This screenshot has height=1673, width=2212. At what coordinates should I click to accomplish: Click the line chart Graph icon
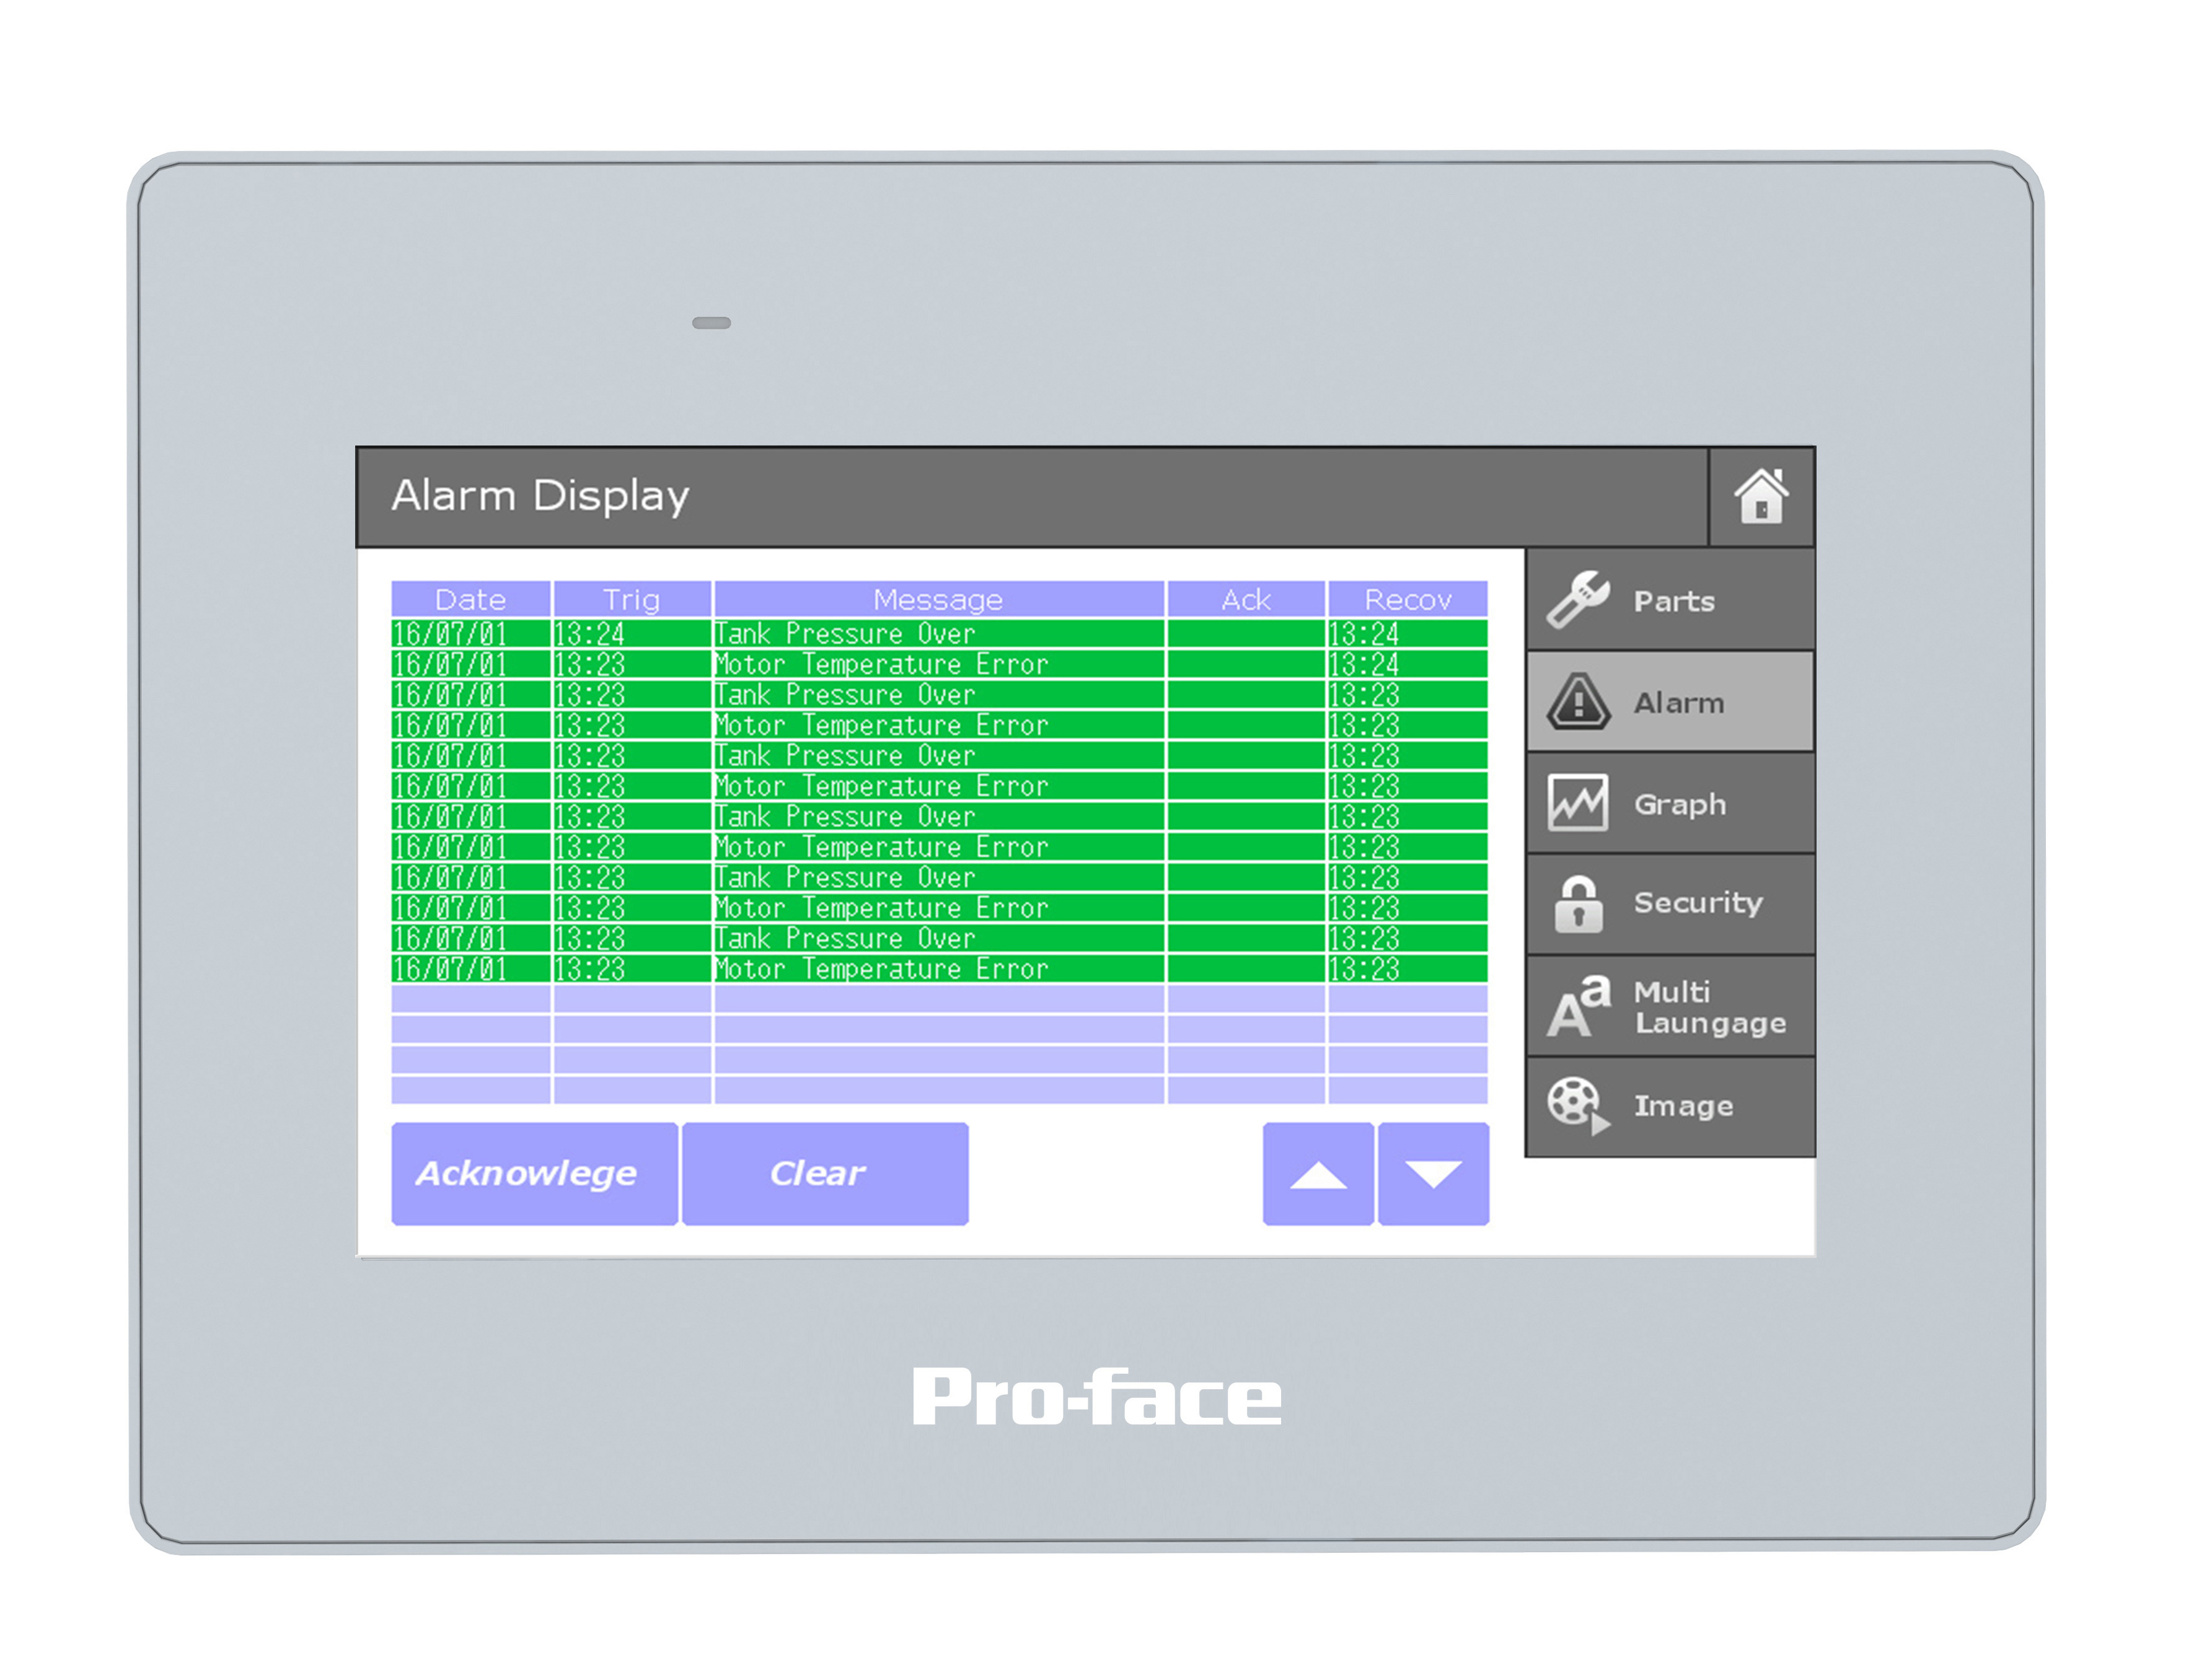pos(1578,803)
